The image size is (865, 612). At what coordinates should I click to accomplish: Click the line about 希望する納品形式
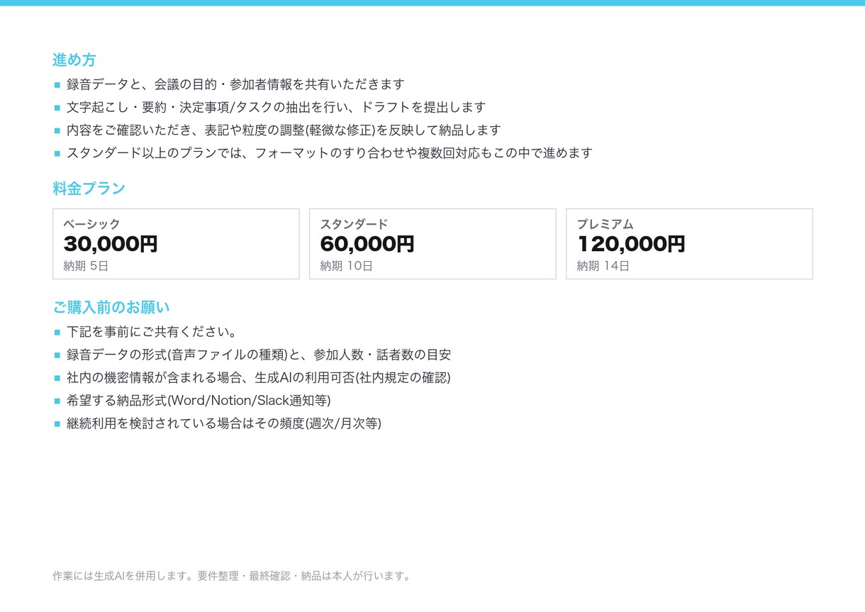(199, 400)
